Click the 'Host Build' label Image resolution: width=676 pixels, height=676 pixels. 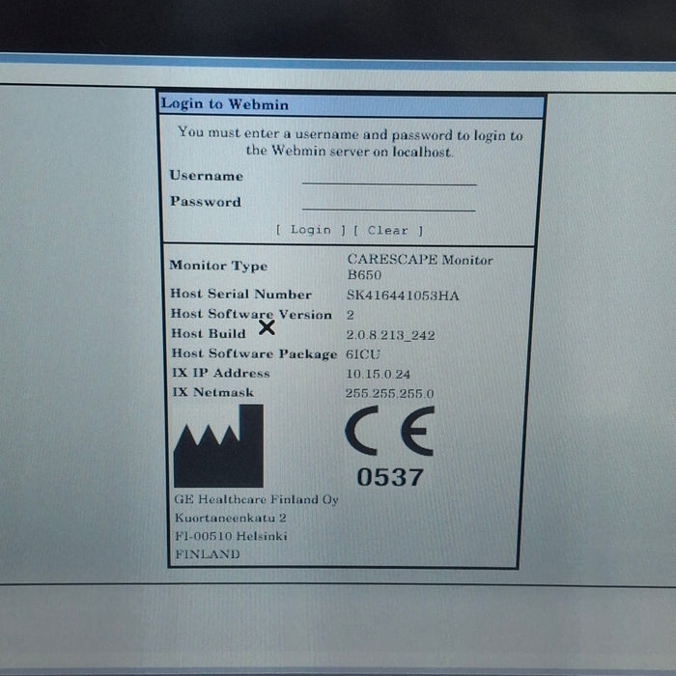coord(209,333)
